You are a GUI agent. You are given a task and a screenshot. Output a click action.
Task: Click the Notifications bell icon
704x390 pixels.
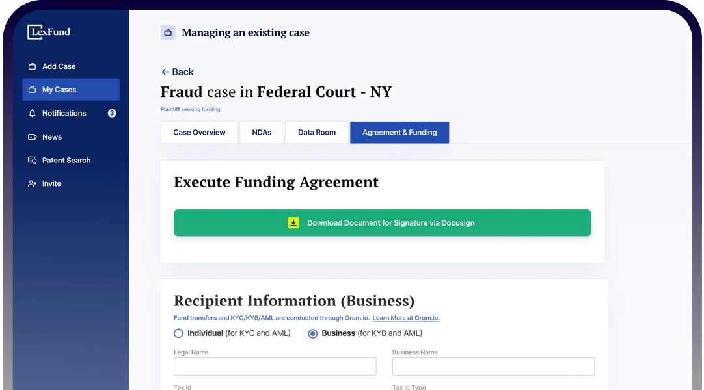tap(32, 113)
